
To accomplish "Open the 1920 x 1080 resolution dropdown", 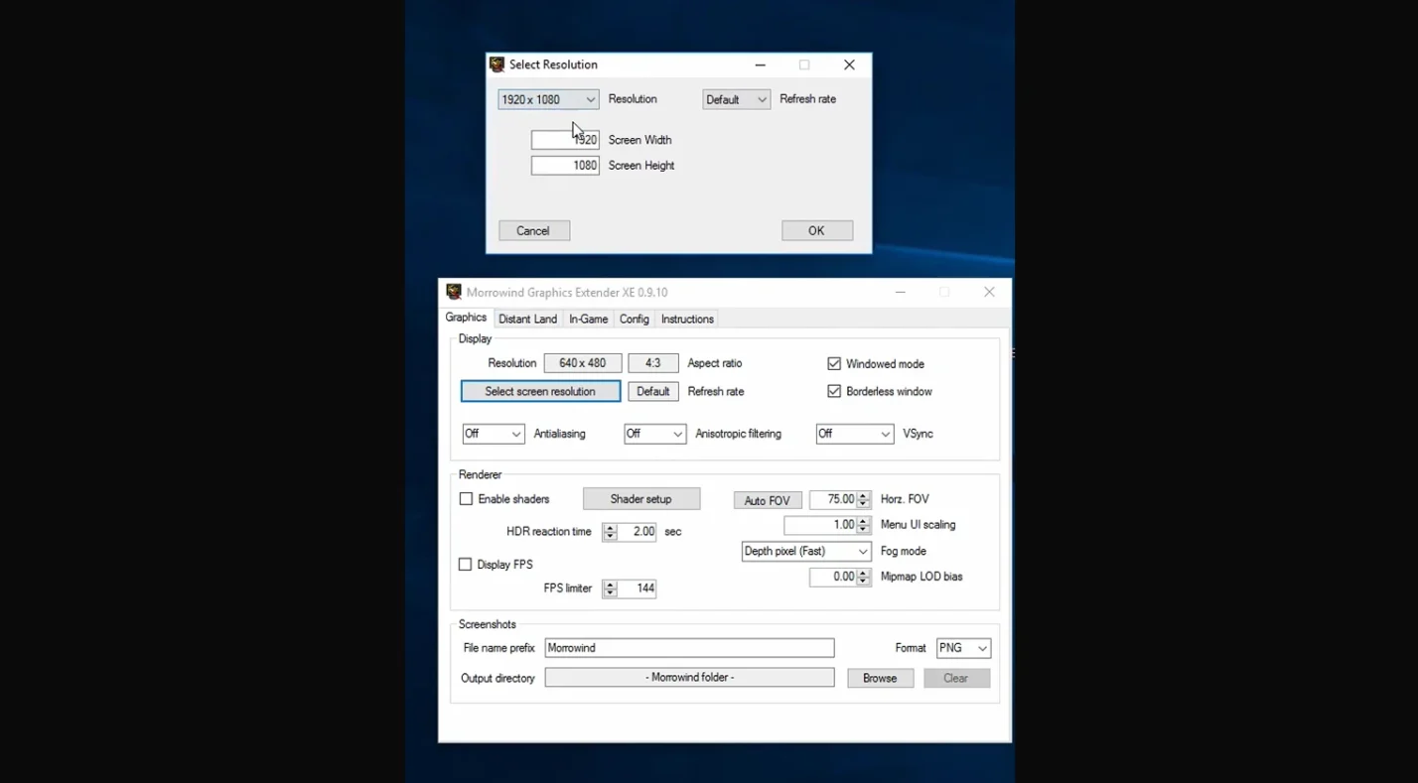I will (x=548, y=99).
